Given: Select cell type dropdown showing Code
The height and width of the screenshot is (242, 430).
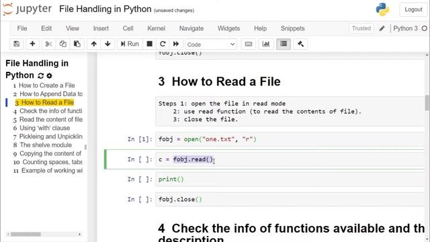Looking at the screenshot, I should click(211, 44).
